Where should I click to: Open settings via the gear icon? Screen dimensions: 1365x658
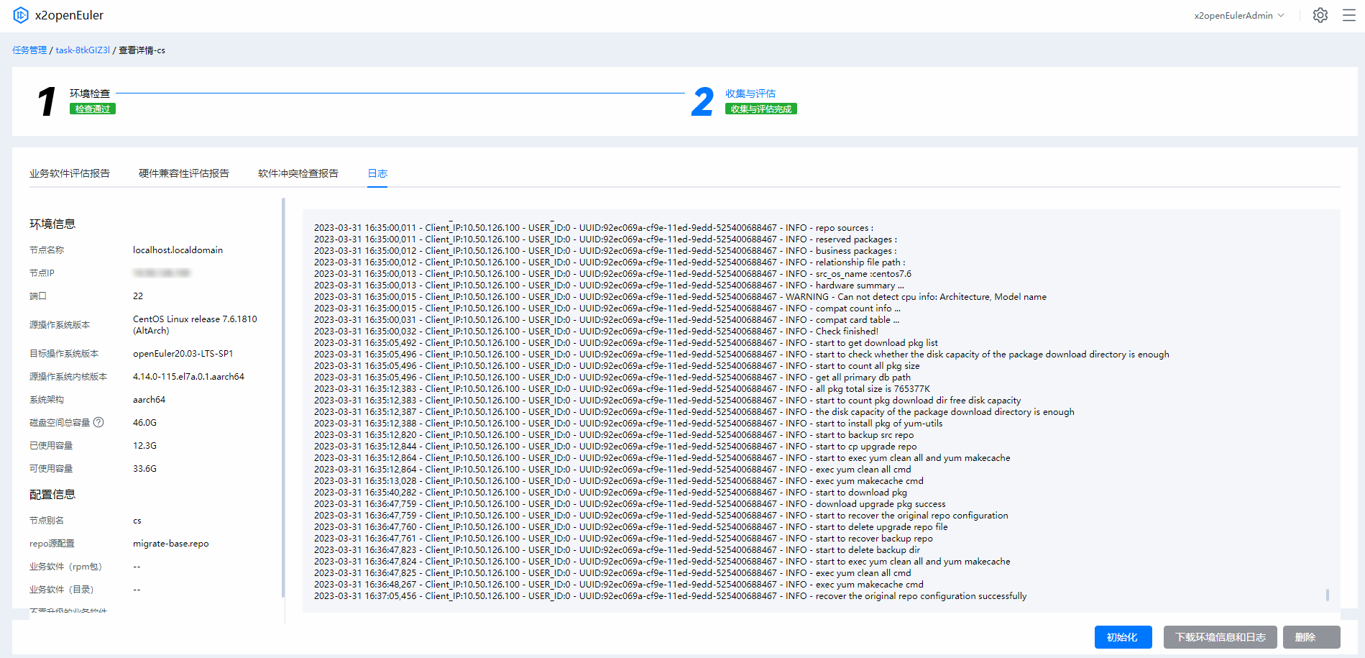pyautogui.click(x=1320, y=15)
